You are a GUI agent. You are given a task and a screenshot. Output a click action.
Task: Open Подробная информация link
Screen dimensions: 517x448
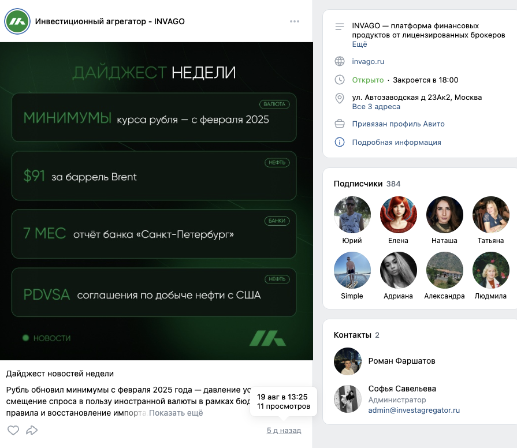(396, 142)
